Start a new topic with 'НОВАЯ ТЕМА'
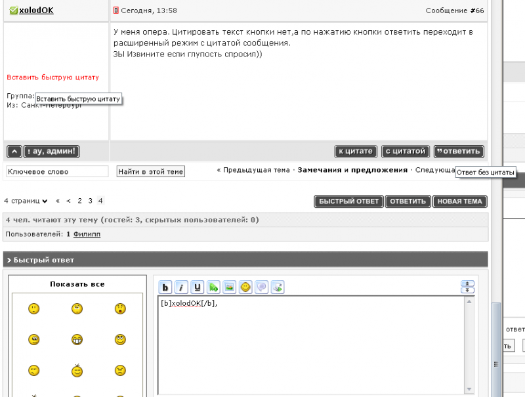Viewport: 525px width, 397px height. point(460,201)
